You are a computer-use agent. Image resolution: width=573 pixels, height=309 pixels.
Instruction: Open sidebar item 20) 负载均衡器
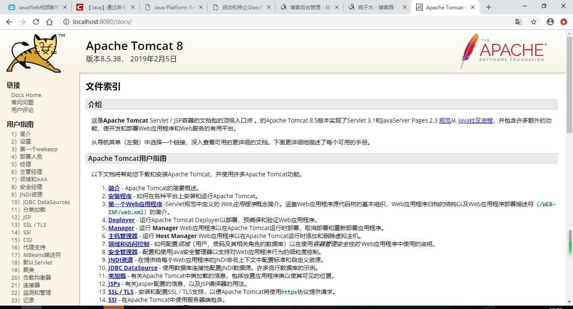coord(31,278)
